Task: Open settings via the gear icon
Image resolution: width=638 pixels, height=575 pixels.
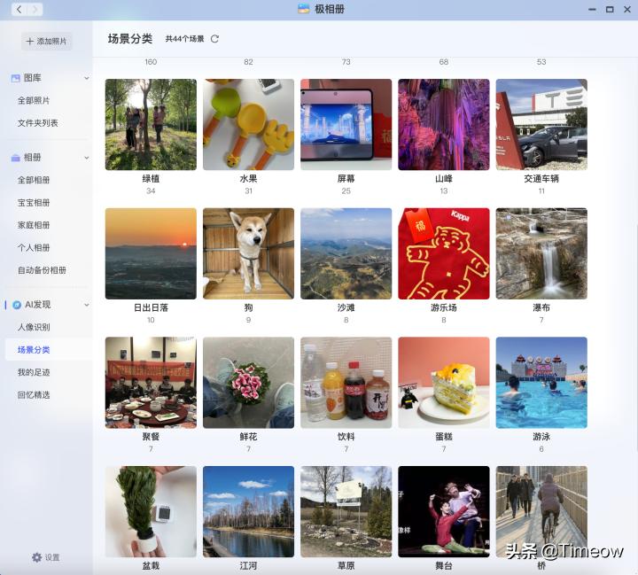Action: pos(36,557)
